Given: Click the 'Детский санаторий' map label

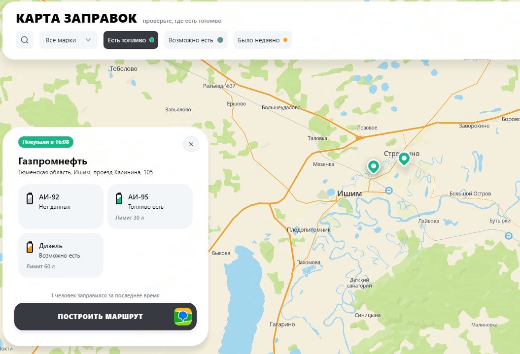Looking at the screenshot, I should (359, 283).
